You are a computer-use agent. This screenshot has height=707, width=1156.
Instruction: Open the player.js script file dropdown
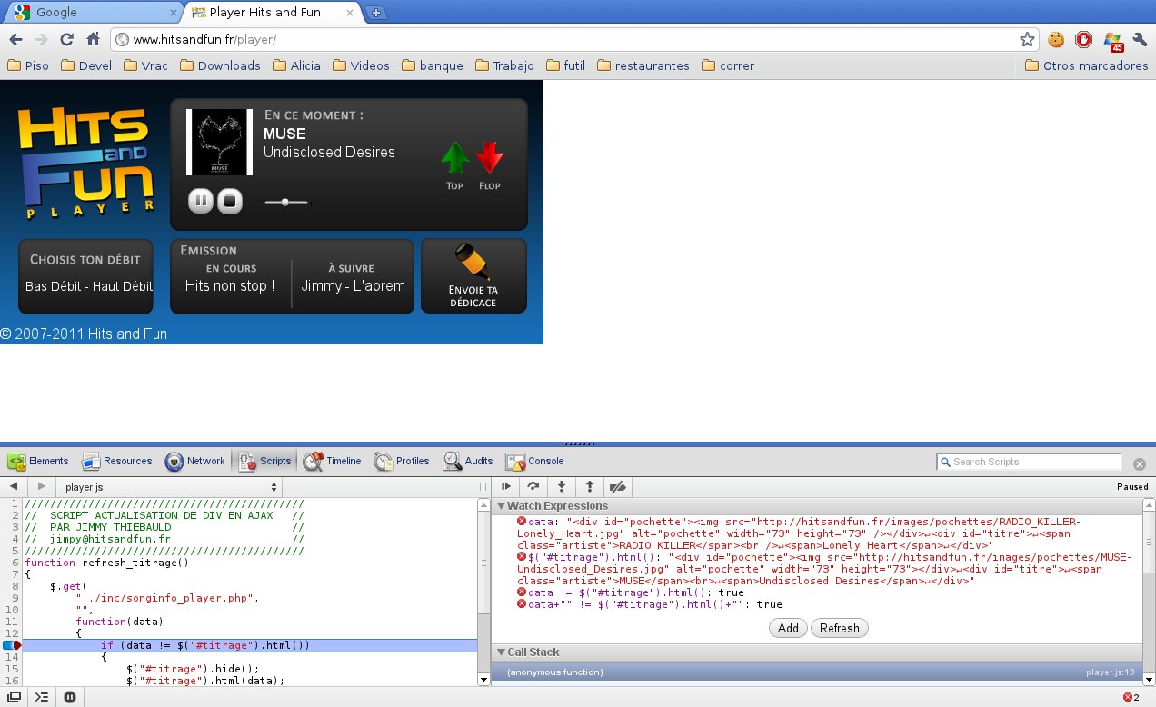[170, 487]
